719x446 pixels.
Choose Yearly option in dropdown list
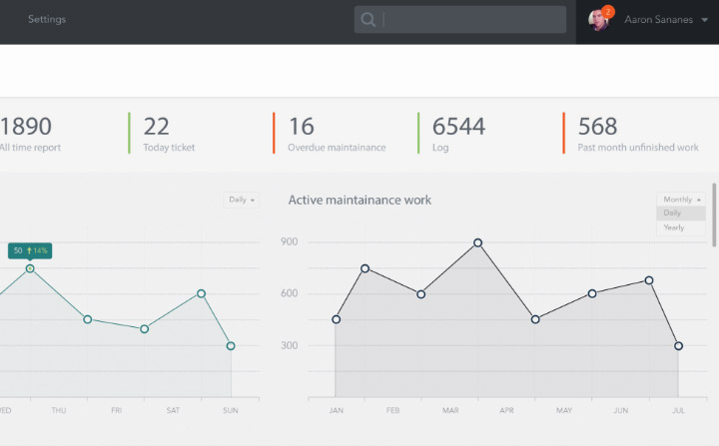coord(681,227)
